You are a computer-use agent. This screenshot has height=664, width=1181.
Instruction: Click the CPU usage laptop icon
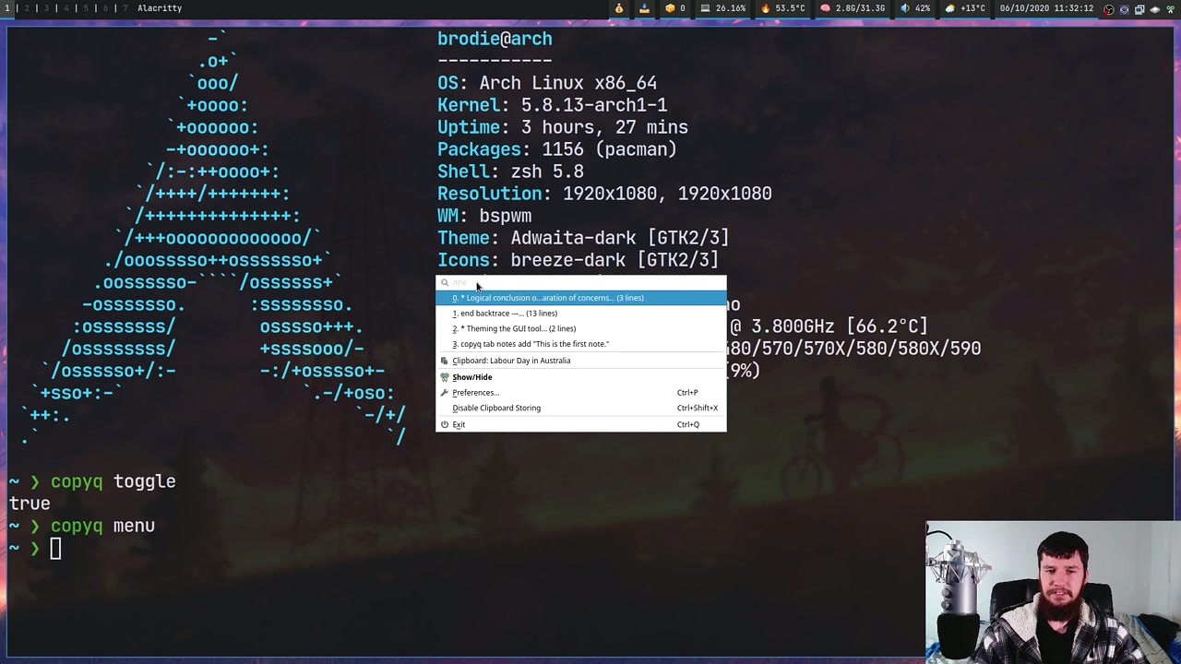[705, 7]
